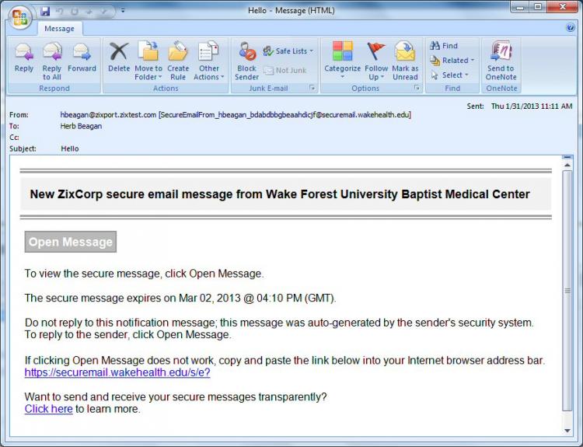Open Related messages dropdown
The width and height of the screenshot is (583, 447).
(x=452, y=60)
